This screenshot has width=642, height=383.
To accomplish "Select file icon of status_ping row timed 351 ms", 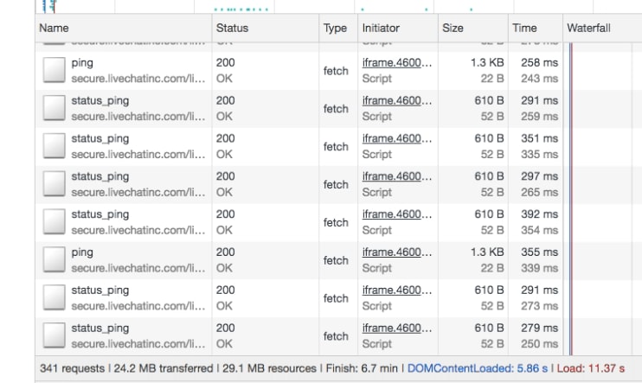I will point(54,145).
